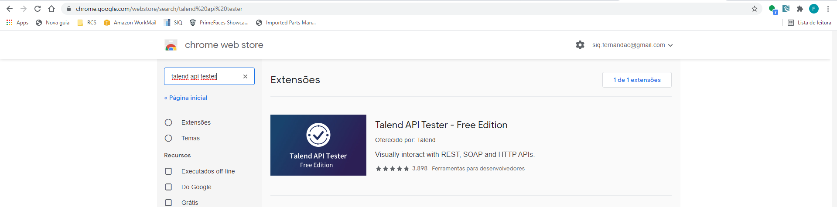Select the Temas radio button
This screenshot has height=207, width=837.
tap(168, 138)
